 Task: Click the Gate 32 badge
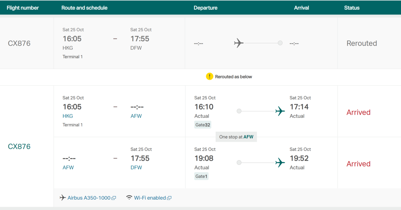click(203, 125)
